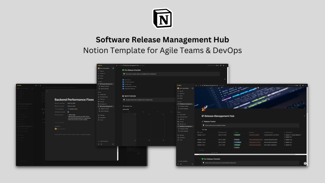Click favorite star in the right window toolbar
325x183 pixels.
point(303,85)
